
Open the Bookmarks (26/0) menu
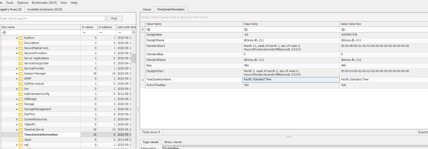(44, 3)
